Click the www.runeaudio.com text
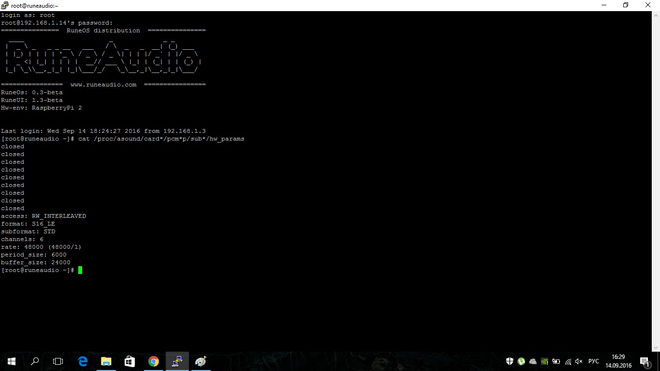Screen dimensions: 660x371 point(103,85)
